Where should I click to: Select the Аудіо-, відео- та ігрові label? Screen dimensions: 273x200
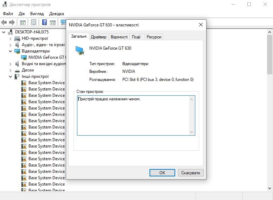(43, 45)
